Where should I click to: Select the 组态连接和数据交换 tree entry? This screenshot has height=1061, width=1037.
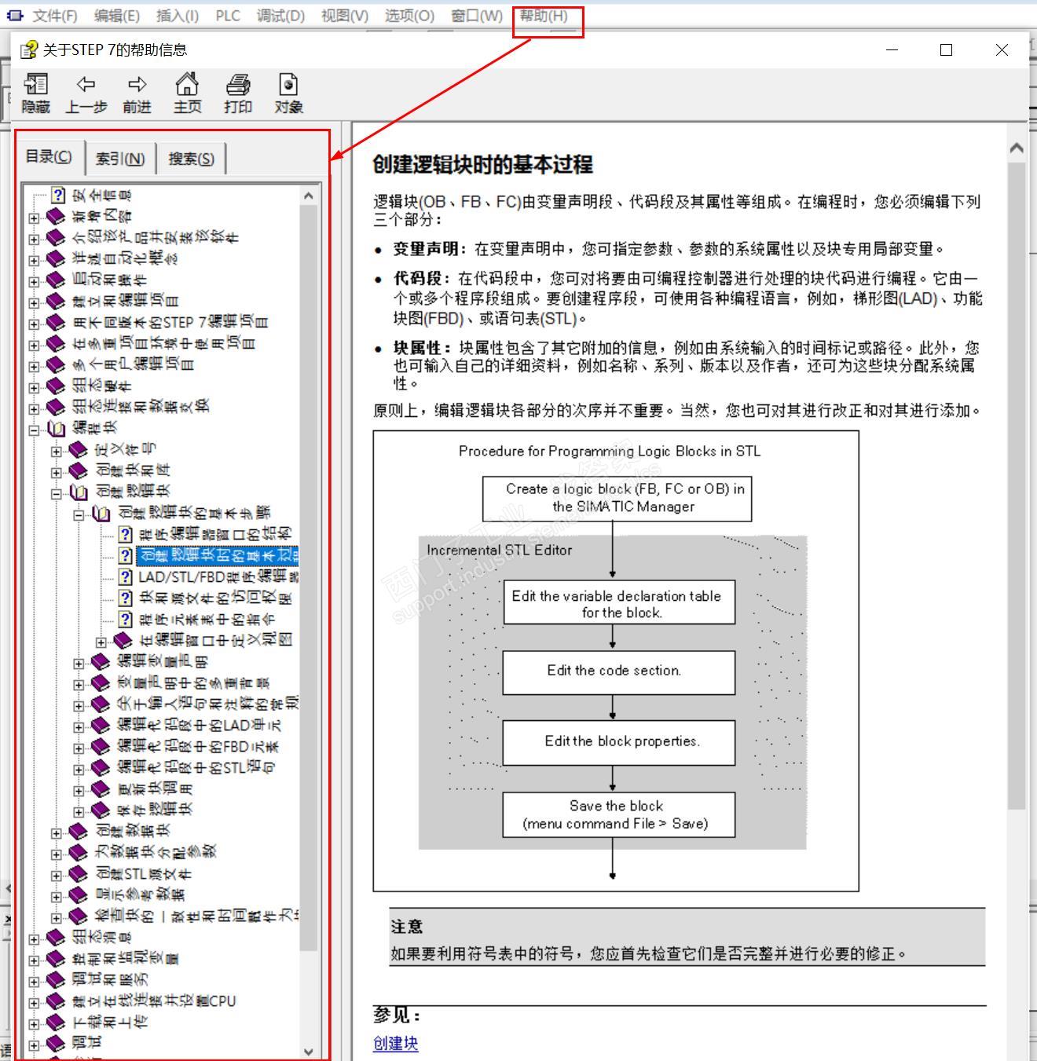[x=141, y=407]
